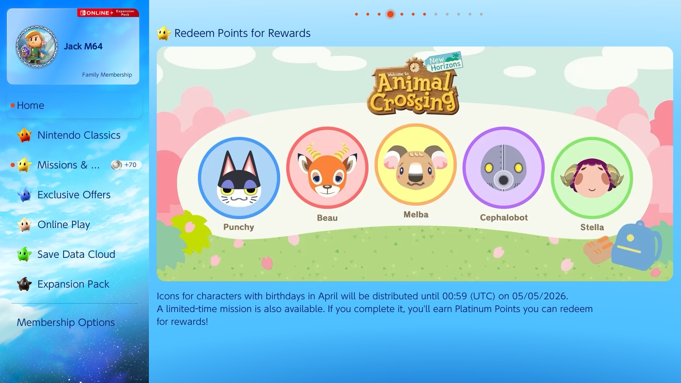Viewport: 681px width, 383px height.
Task: Click the yellow star beside Redeem Points
Action: pos(164,33)
